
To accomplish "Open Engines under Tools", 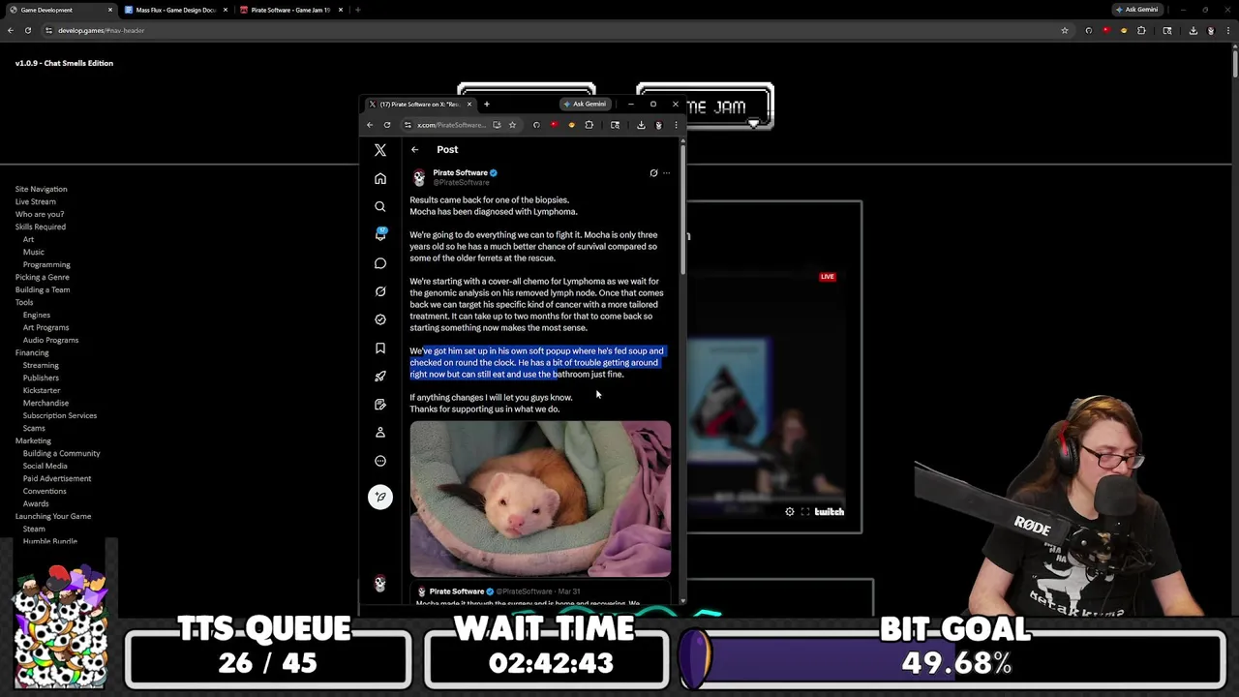I will click(x=37, y=315).
